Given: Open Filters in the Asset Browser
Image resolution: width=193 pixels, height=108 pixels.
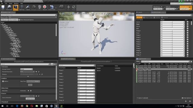Looking at the screenshot, I should (138, 61).
